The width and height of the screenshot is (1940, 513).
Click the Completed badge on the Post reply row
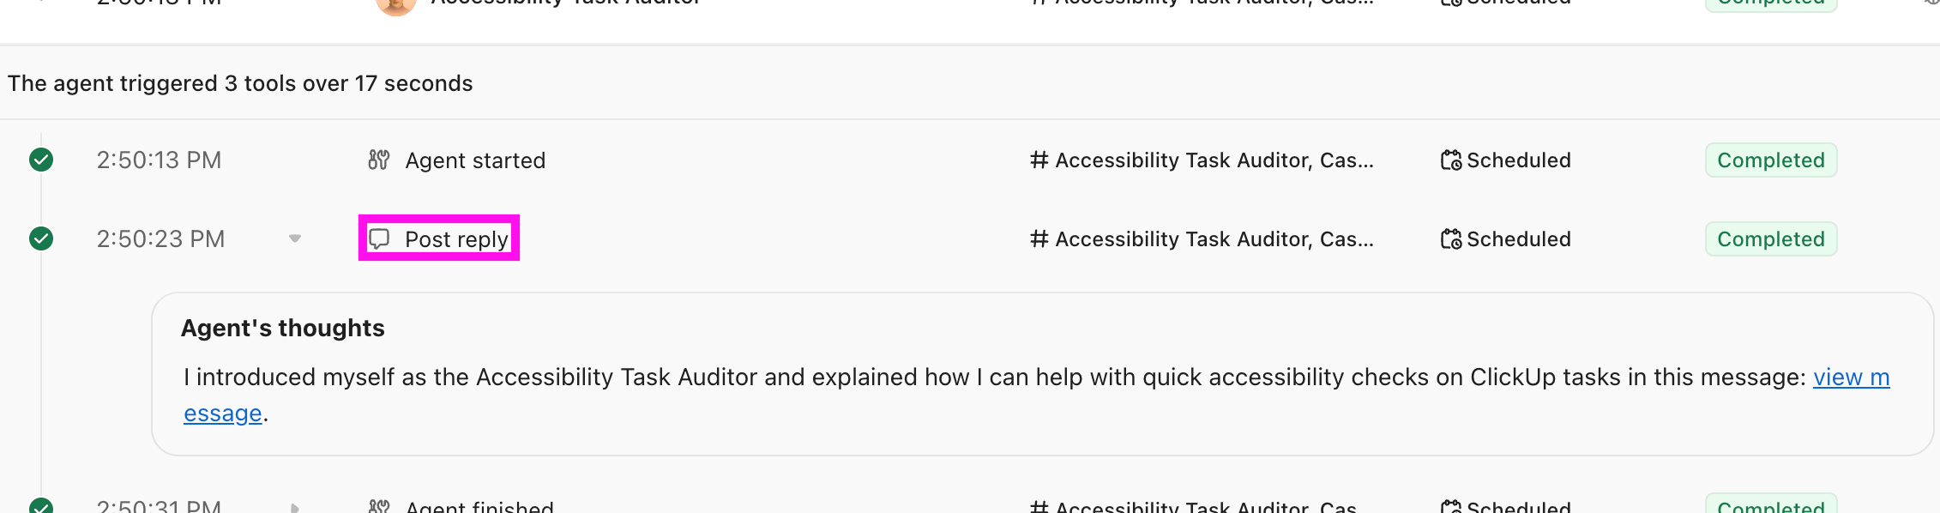(x=1770, y=238)
